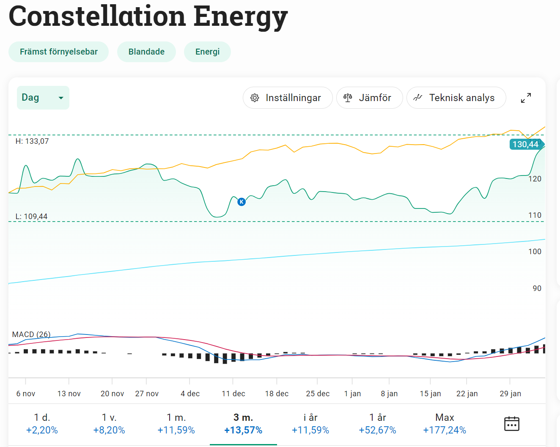Select the 1 d. period tab

[x=42, y=424]
